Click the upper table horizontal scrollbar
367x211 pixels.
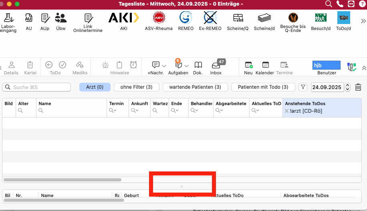tap(63, 180)
